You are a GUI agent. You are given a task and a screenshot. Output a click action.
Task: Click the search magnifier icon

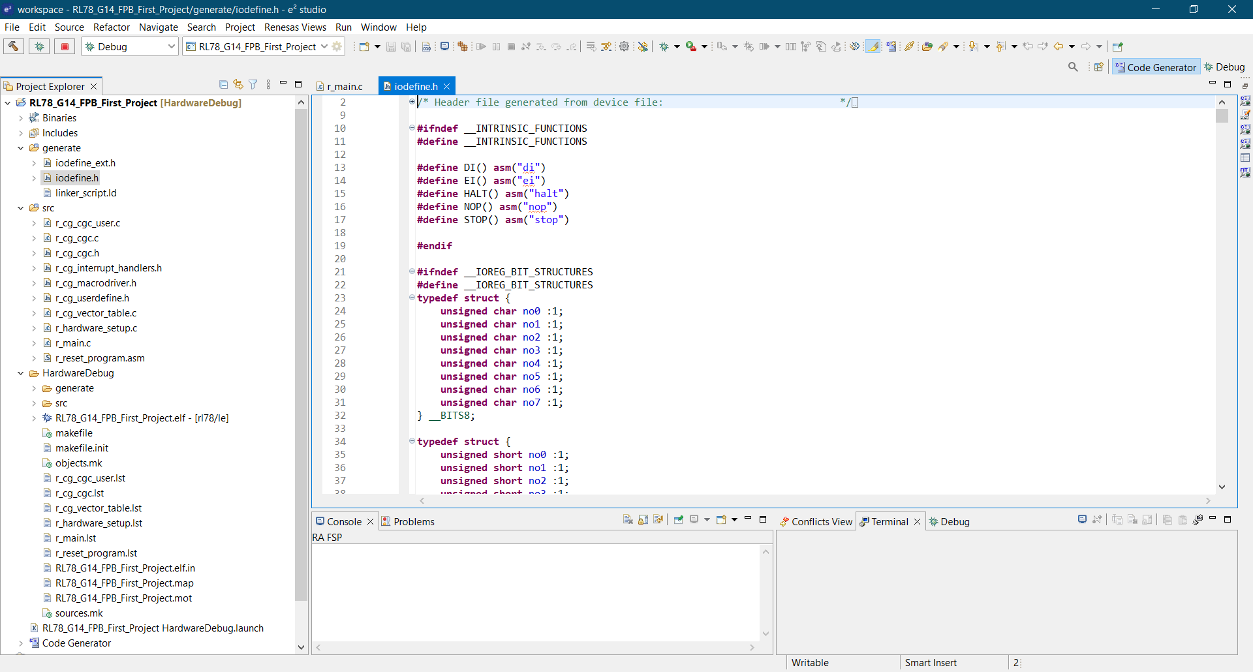pyautogui.click(x=1073, y=67)
